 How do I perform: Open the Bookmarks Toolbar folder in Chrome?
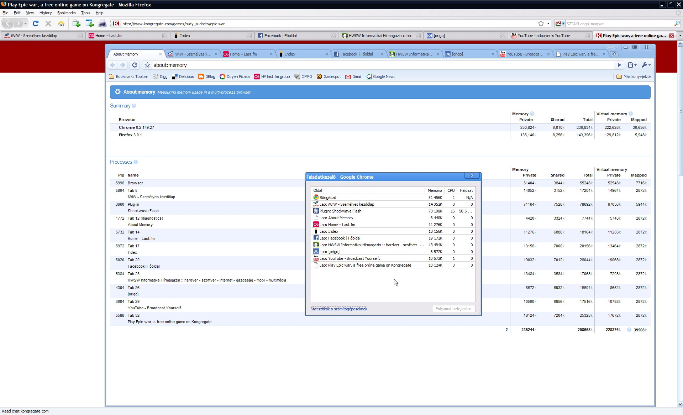(x=128, y=77)
